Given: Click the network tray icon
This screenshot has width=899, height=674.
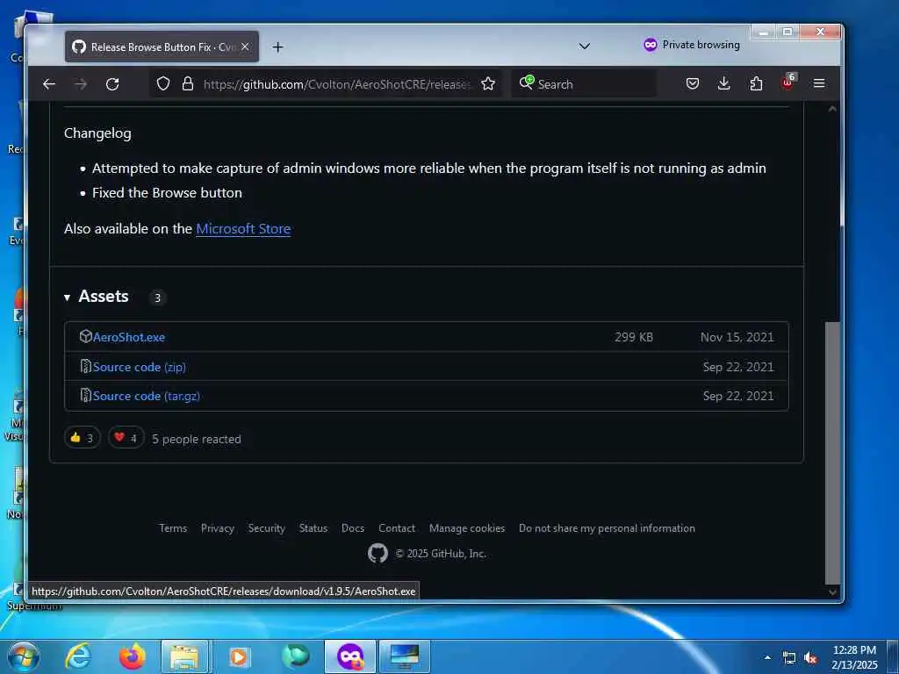Looking at the screenshot, I should [x=789, y=658].
